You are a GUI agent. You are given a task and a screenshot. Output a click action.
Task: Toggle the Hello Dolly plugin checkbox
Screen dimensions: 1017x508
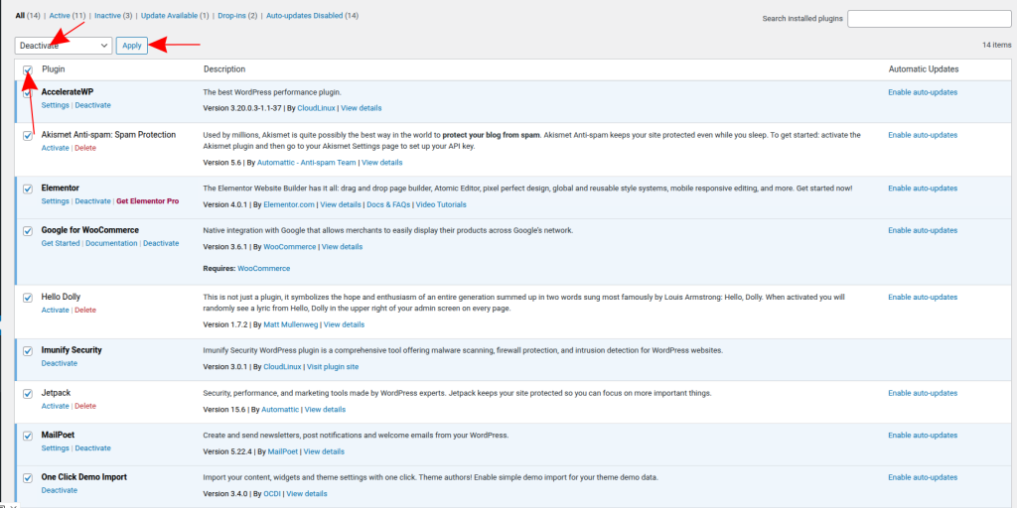coord(28,298)
